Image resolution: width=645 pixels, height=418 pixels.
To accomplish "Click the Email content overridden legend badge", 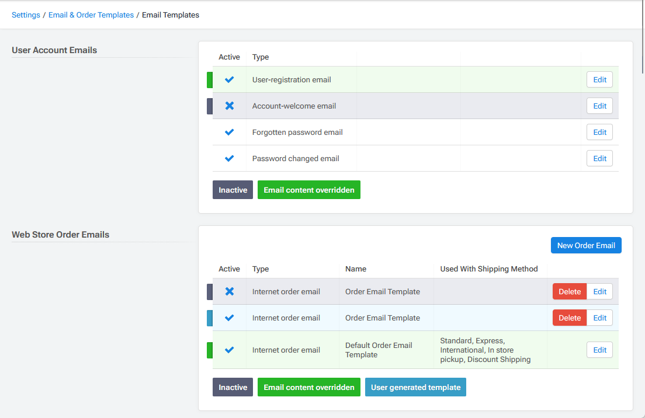I will (x=308, y=190).
